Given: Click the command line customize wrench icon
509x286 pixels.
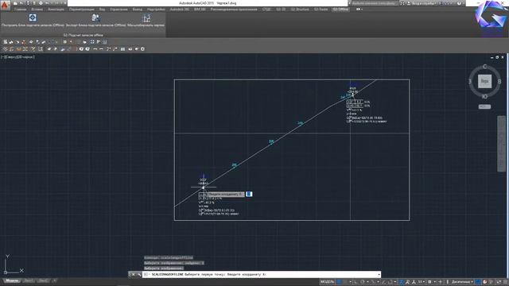Looking at the screenshot, I should coord(139,274).
